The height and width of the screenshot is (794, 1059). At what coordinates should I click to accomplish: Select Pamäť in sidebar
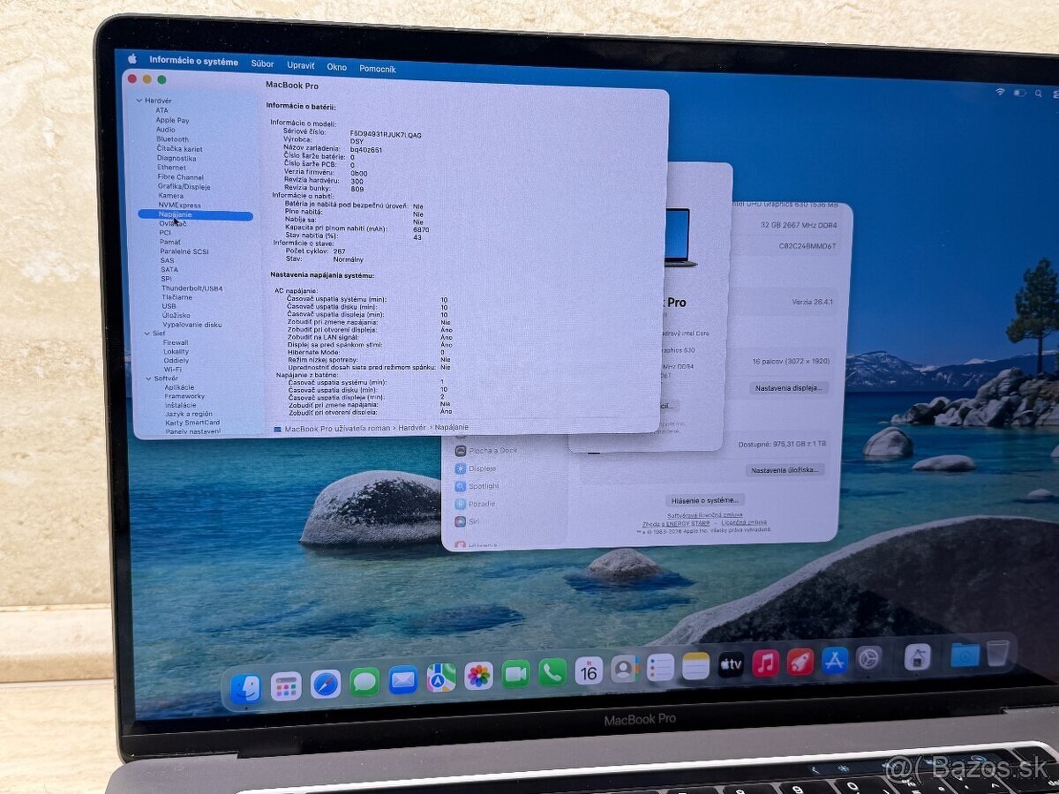[170, 242]
